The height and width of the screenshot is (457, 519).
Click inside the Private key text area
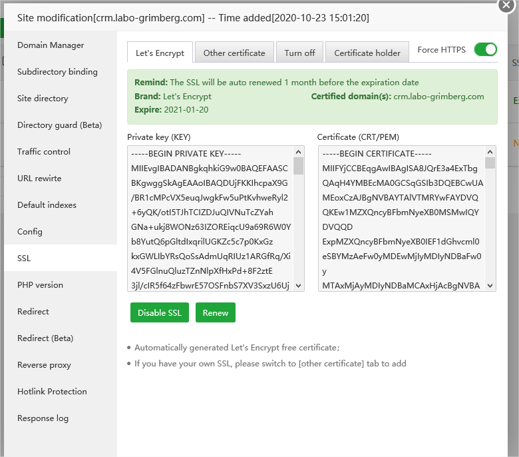tap(210, 219)
